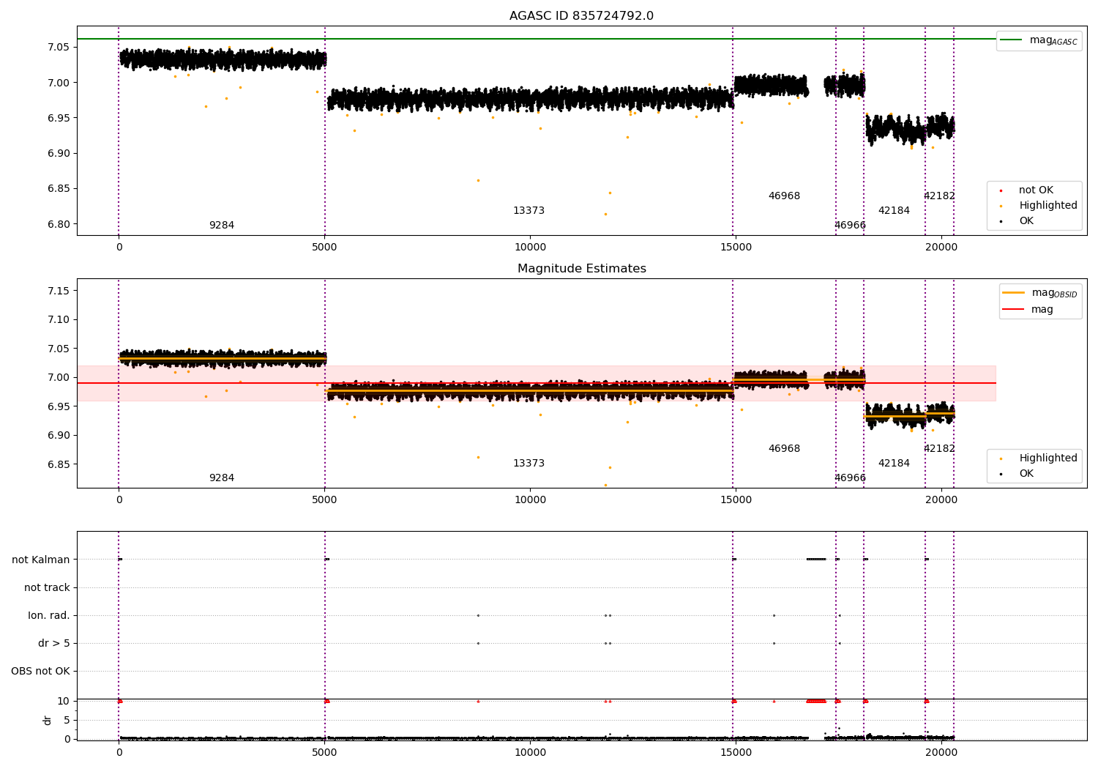The image size is (1098, 769).
Task: Click the 'OBS not OK' axis label
Action: pos(40,672)
